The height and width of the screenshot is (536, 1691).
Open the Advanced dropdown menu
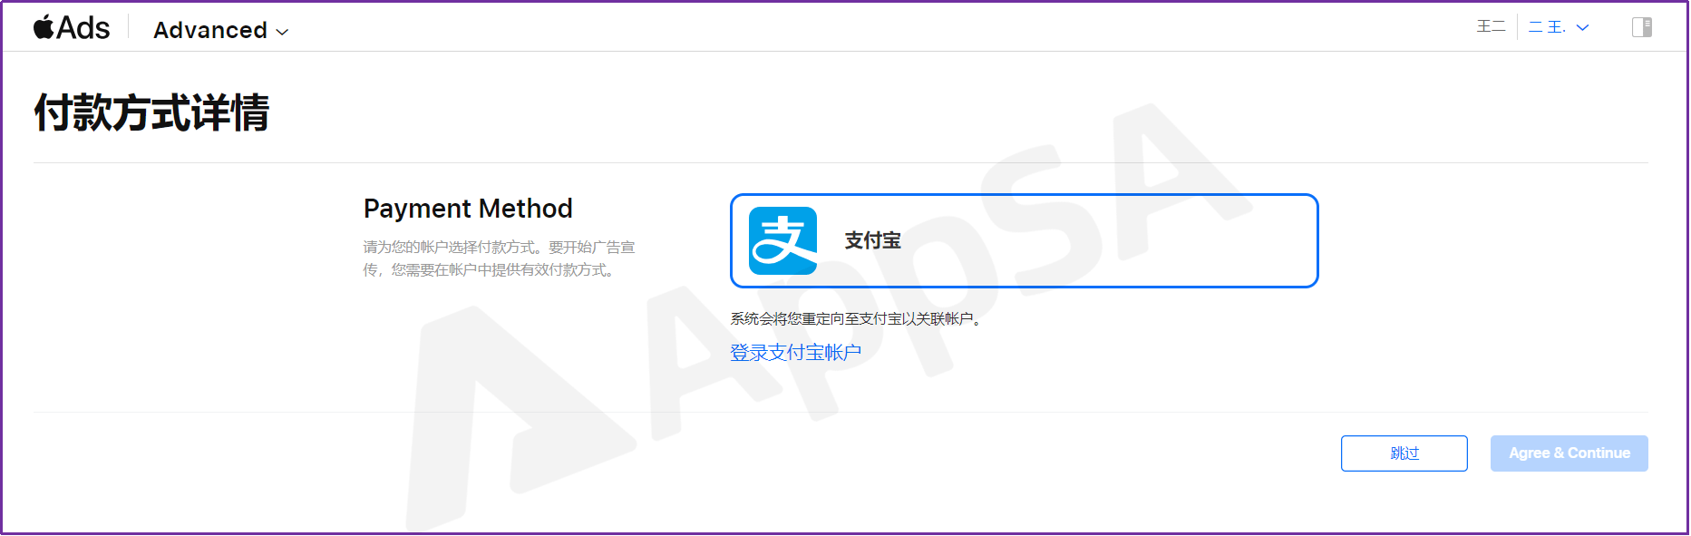(x=221, y=31)
